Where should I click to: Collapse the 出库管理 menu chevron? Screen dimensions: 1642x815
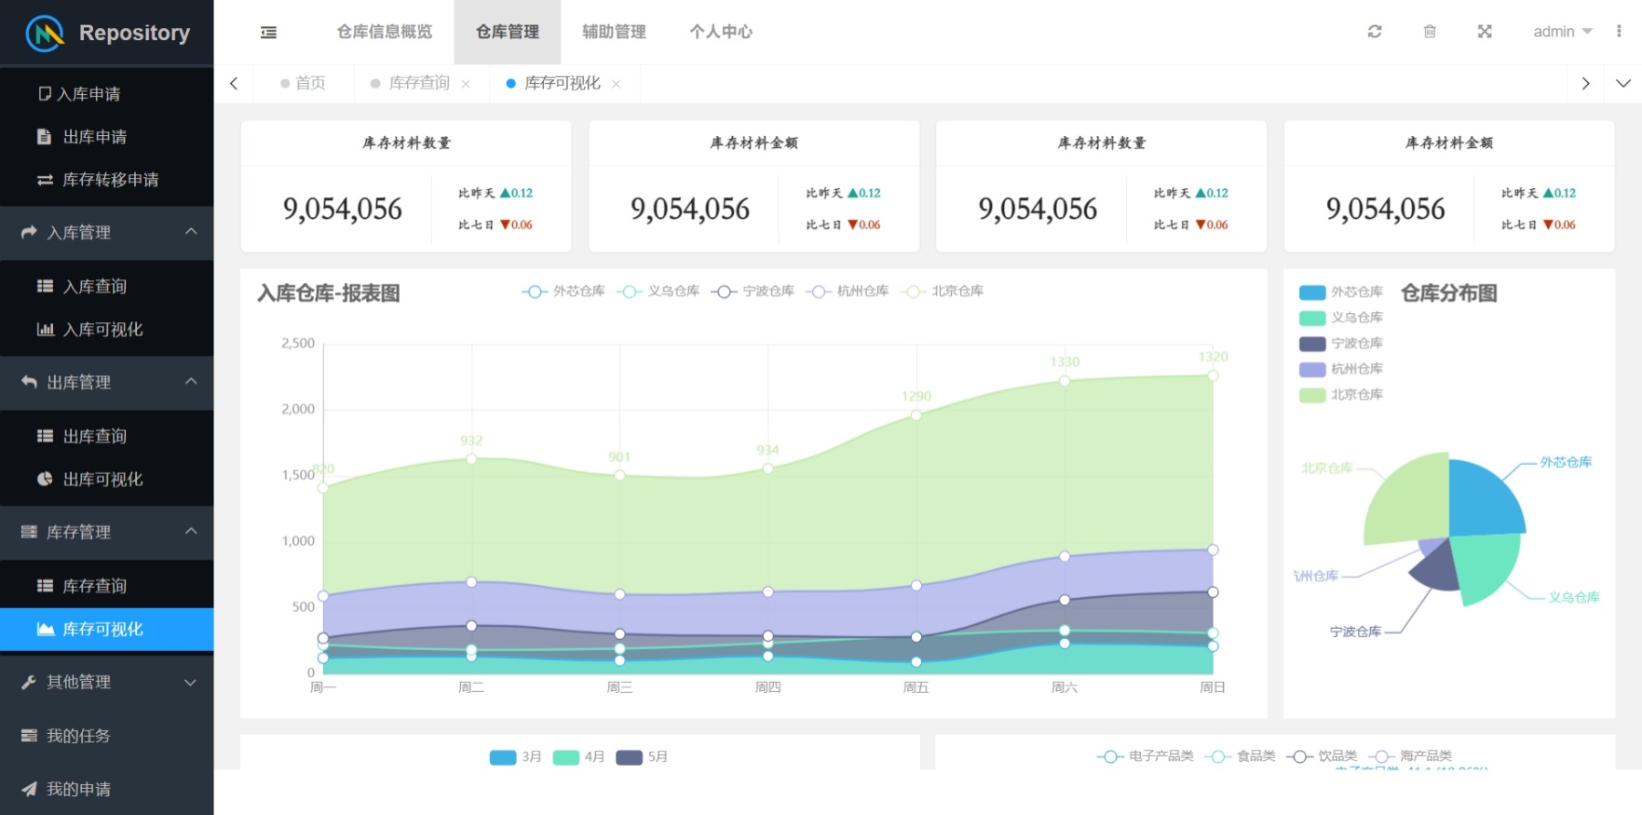coord(191,381)
